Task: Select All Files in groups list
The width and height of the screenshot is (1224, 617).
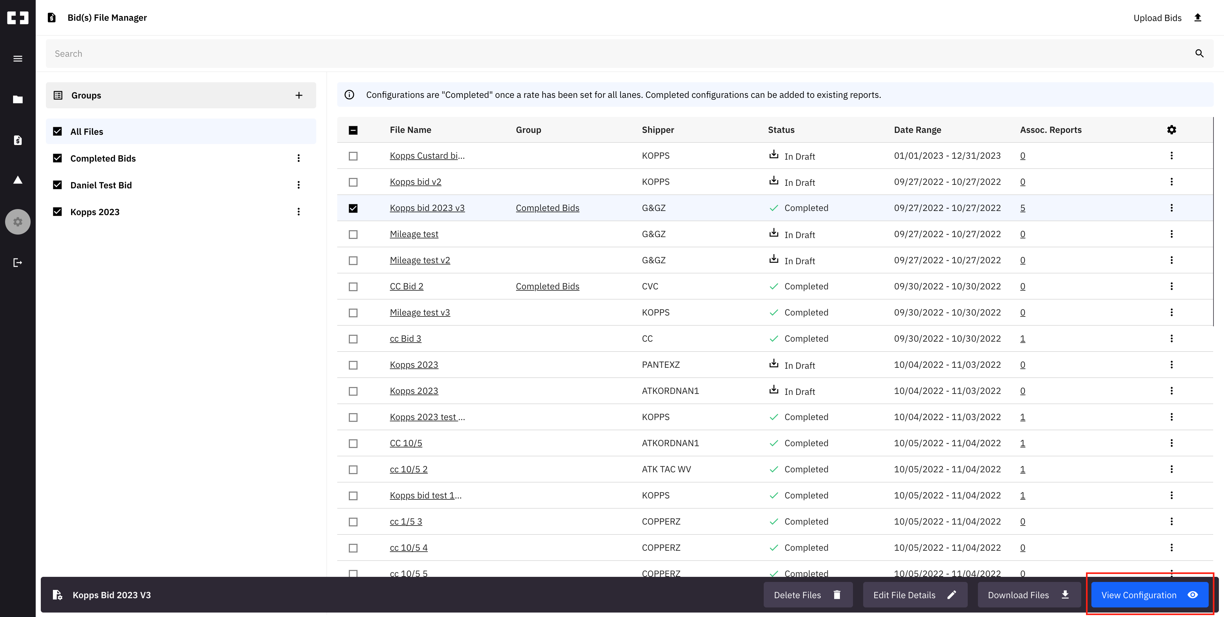Action: pyautogui.click(x=86, y=132)
